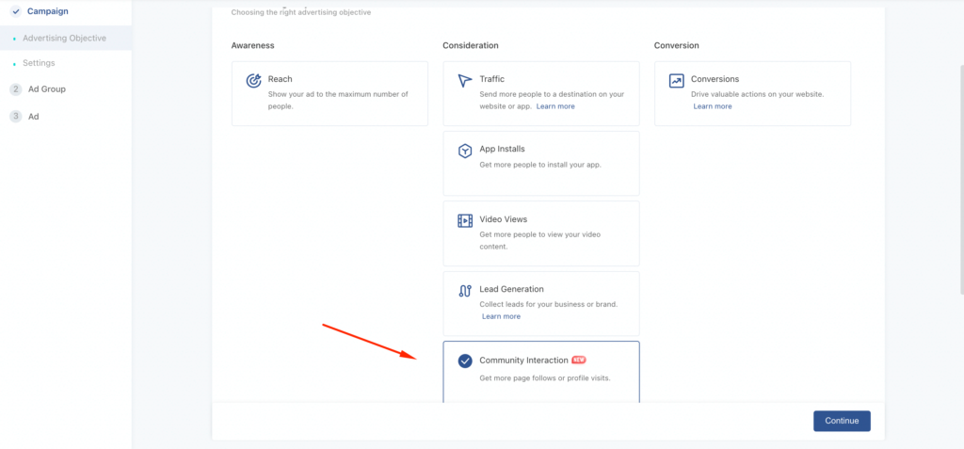Choose the Traffic objective title
964x449 pixels.
click(x=491, y=79)
